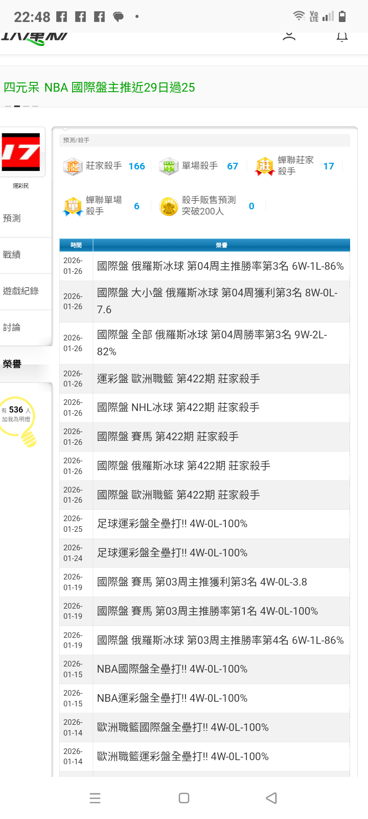Select 足球運彩盤全壘打 row dated 2026-01-25
This screenshot has width=368, height=819.
click(204, 524)
